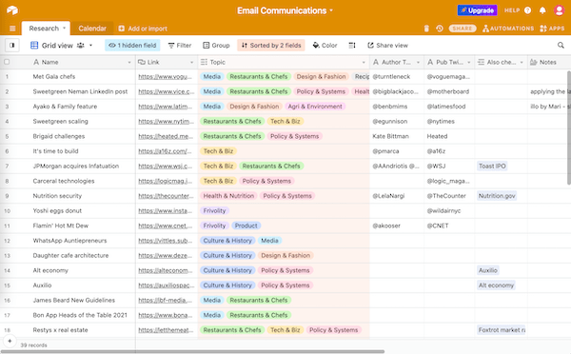Open the user account avatar
The height and width of the screenshot is (354, 571).
click(560, 10)
